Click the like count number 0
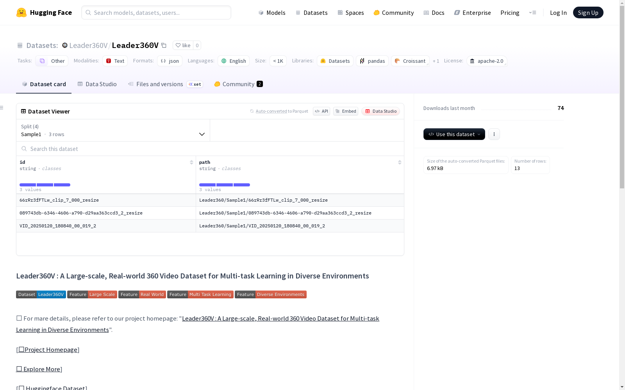The height and width of the screenshot is (390, 625). pos(197,45)
